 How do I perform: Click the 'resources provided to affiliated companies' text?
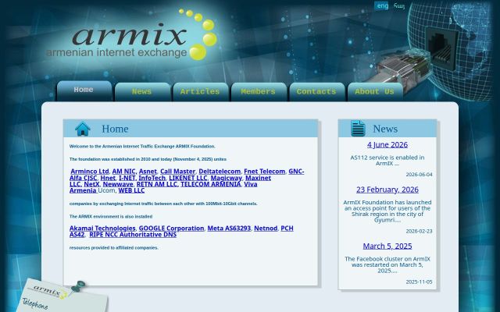[x=114, y=248]
